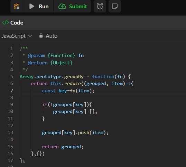
Task: Click on '},{})' closing line
Action: pos(38,154)
